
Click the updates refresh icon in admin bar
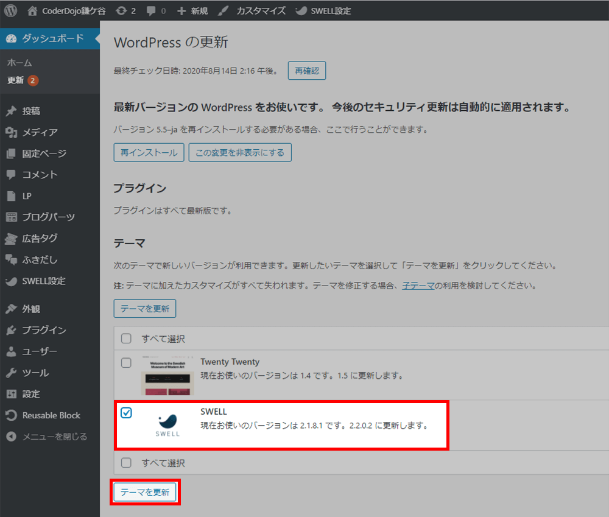(121, 10)
